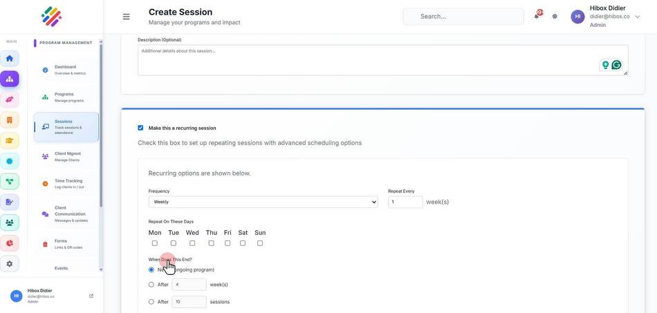Click the home icon in left rail
The width and height of the screenshot is (657, 313).
pyautogui.click(x=10, y=58)
